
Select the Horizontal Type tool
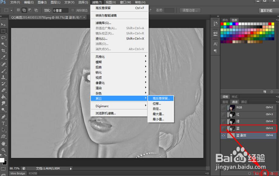[4, 123]
